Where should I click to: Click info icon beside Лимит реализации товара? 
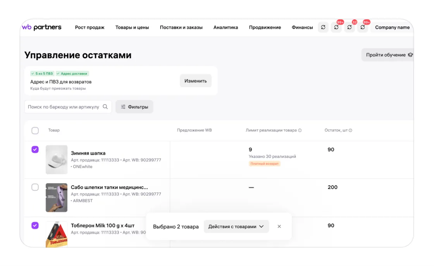tap(300, 131)
